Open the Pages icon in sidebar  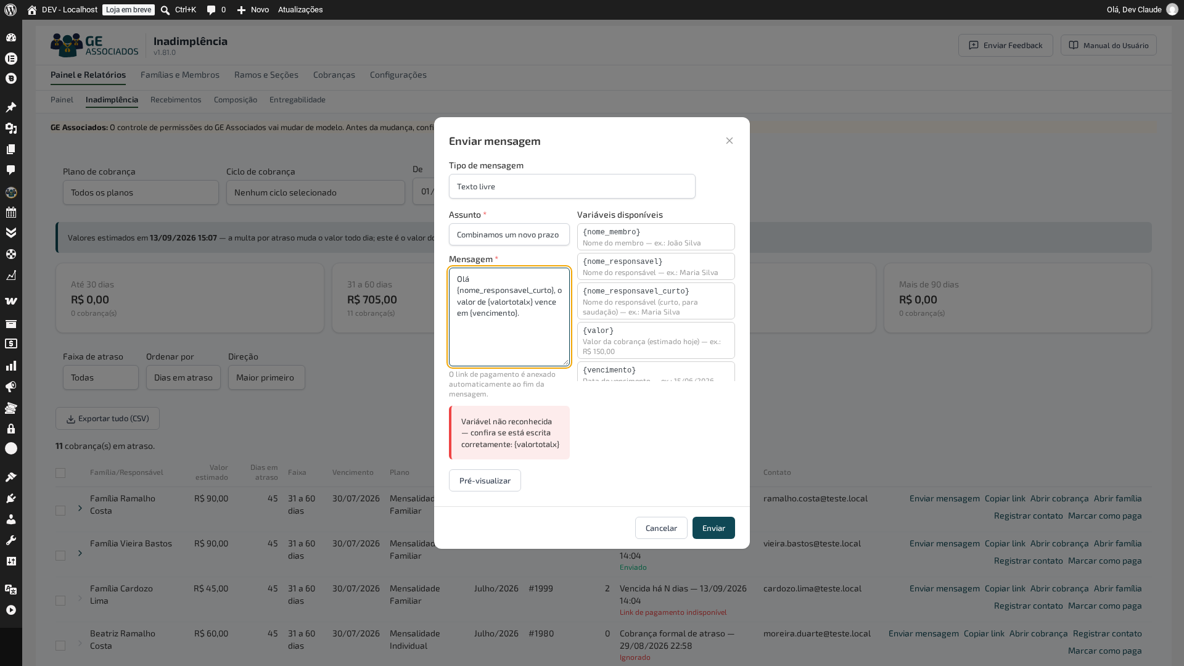(11, 149)
